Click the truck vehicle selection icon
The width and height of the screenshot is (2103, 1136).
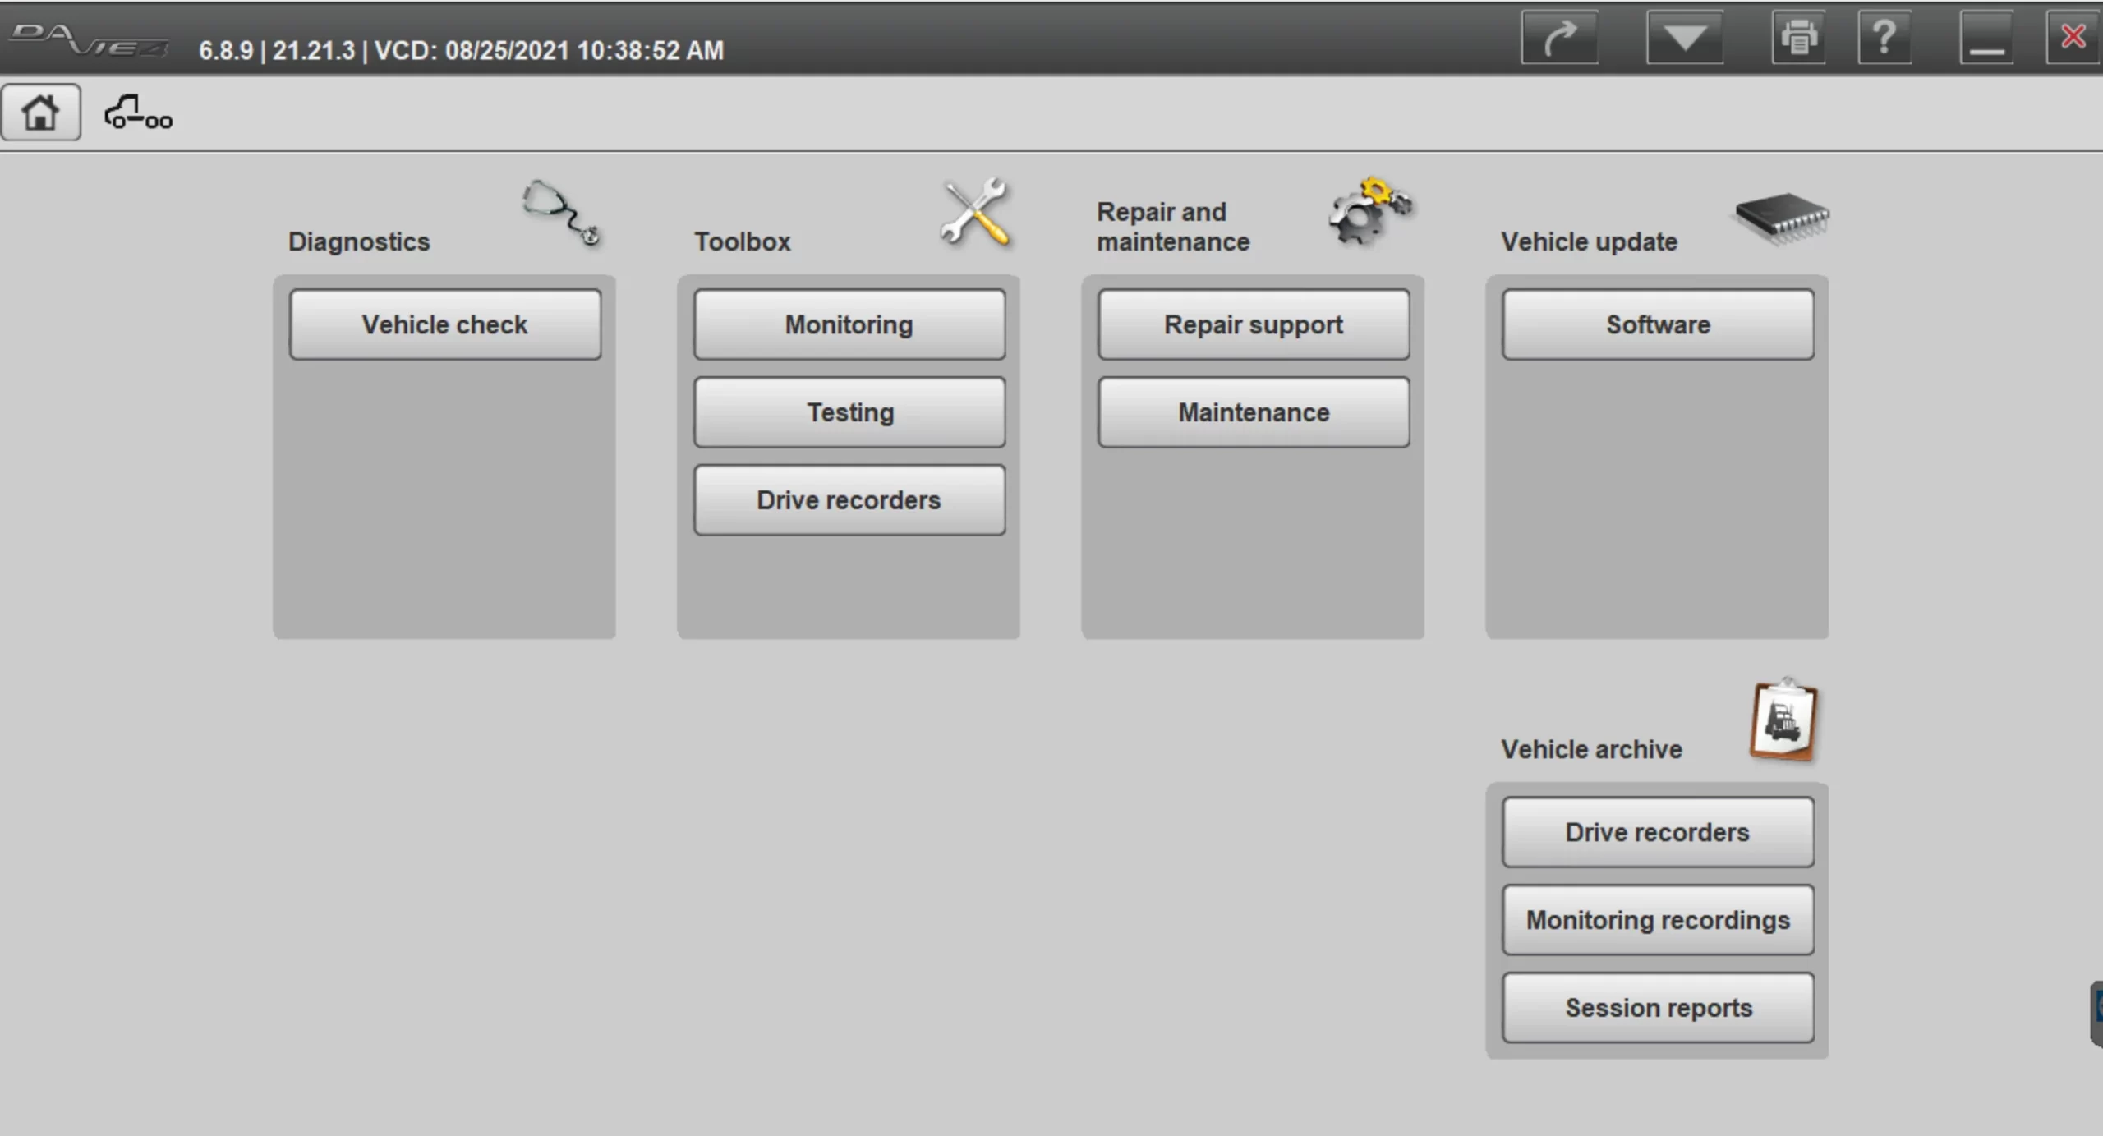pos(138,113)
